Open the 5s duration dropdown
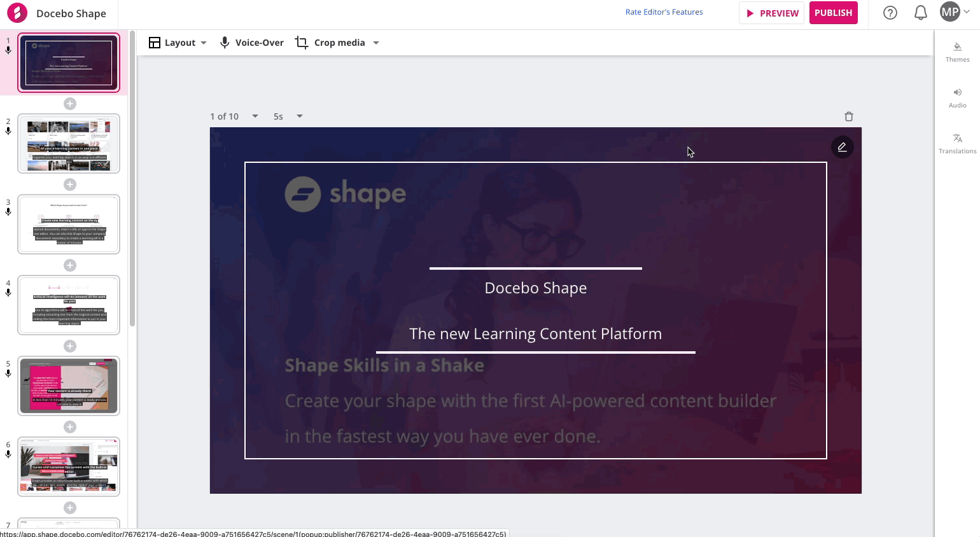 tap(288, 116)
